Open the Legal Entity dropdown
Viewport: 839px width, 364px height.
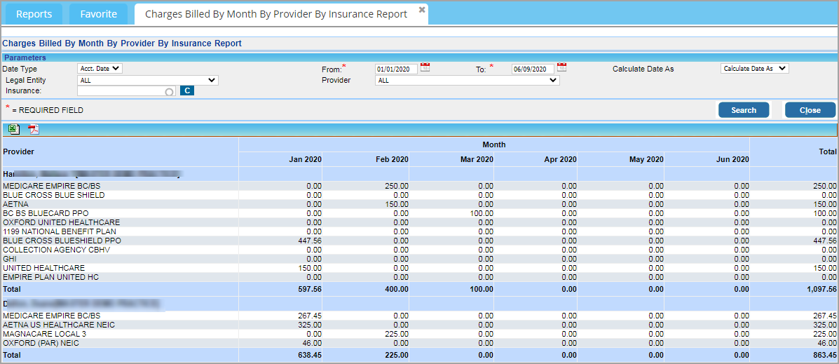pos(148,80)
